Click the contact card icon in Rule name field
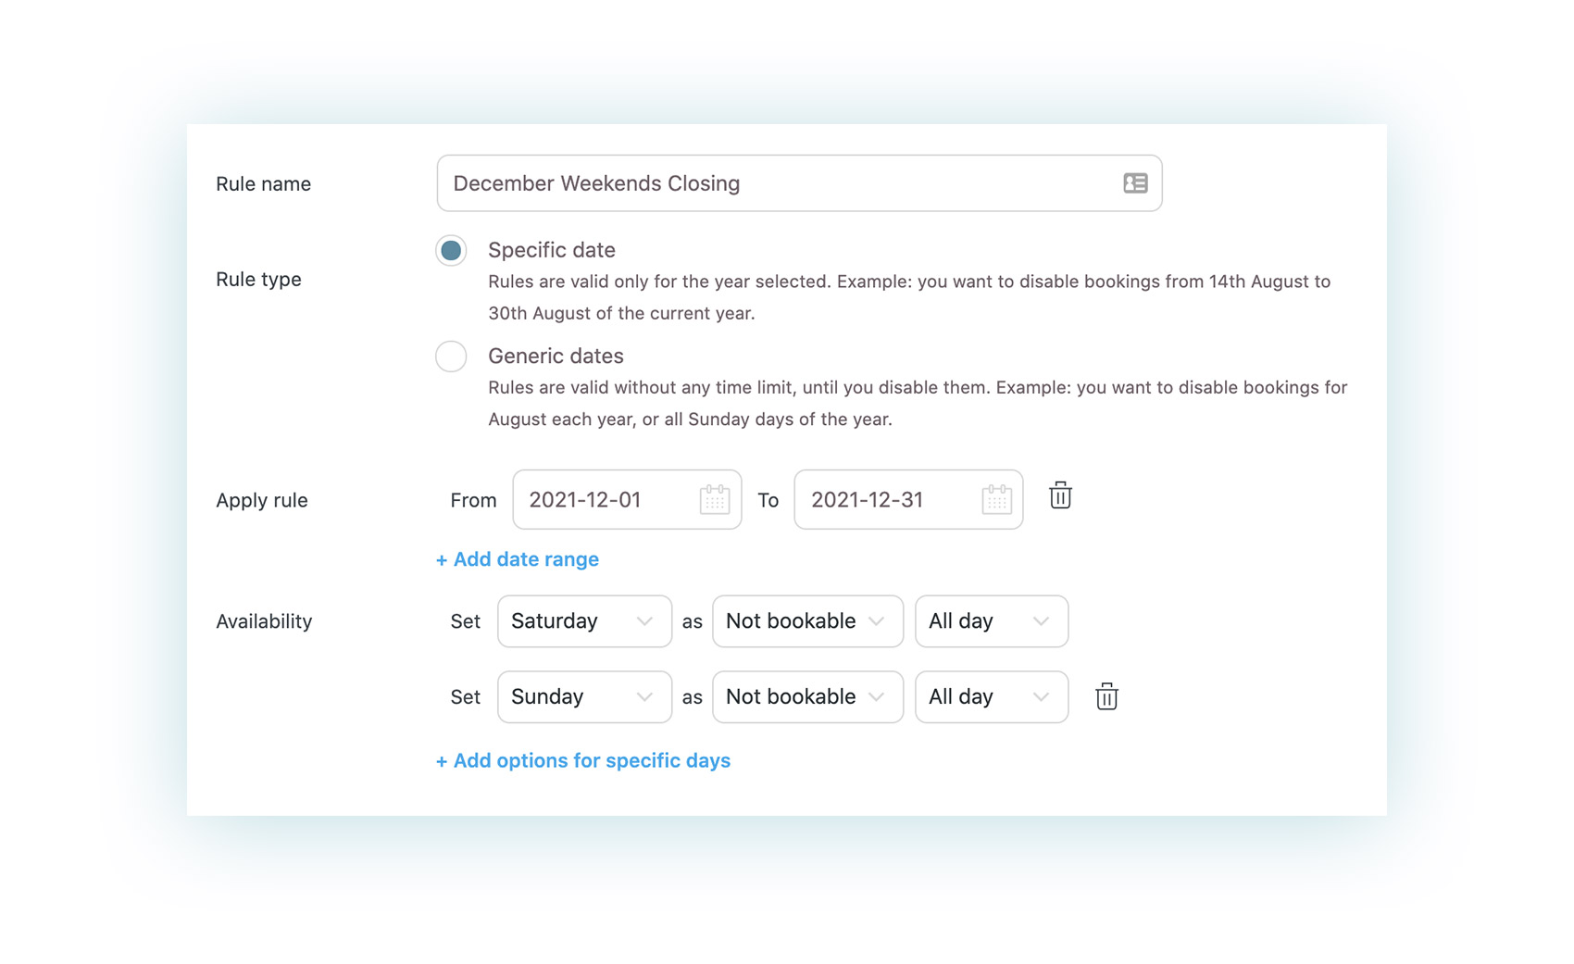1574x964 pixels. click(x=1135, y=183)
